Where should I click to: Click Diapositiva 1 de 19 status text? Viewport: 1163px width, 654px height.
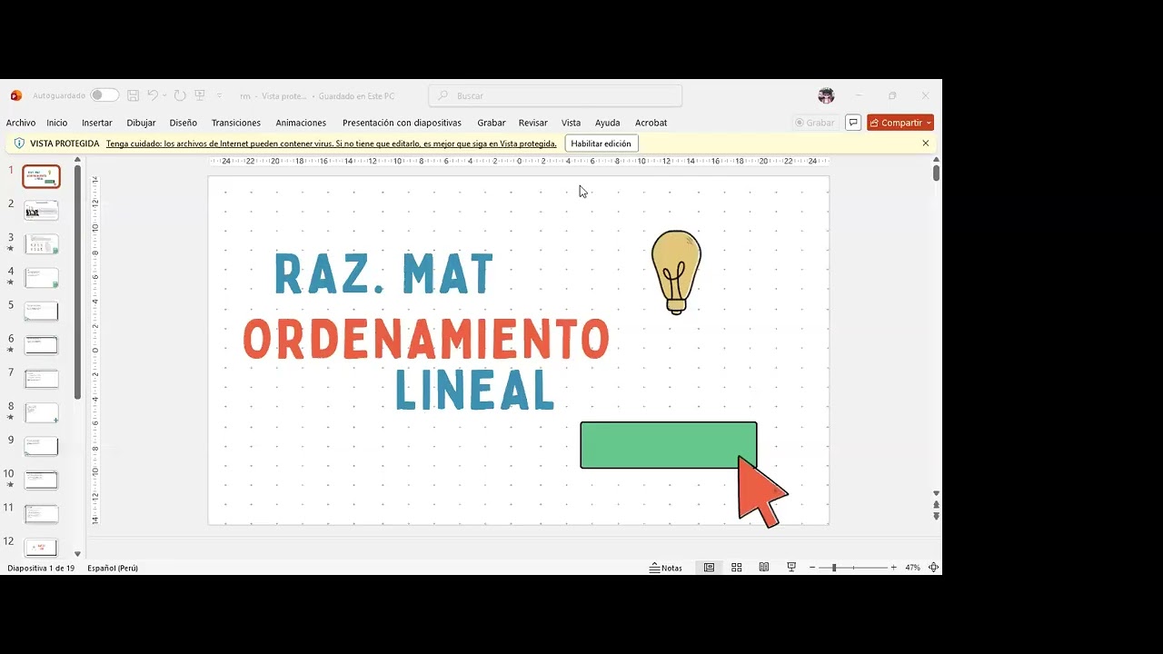[x=41, y=568]
